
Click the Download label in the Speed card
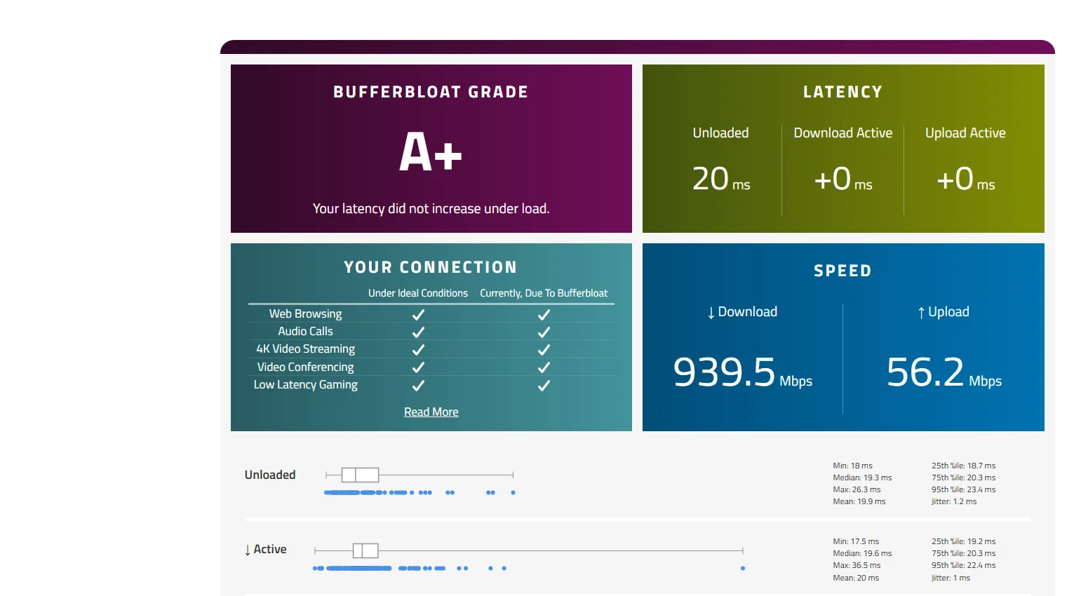coord(742,312)
